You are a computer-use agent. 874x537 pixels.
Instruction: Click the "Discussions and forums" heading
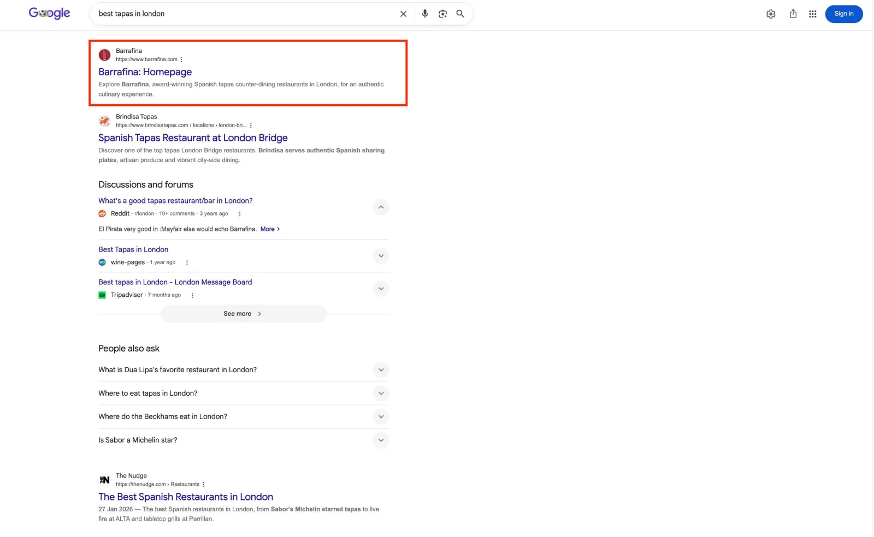click(x=146, y=184)
